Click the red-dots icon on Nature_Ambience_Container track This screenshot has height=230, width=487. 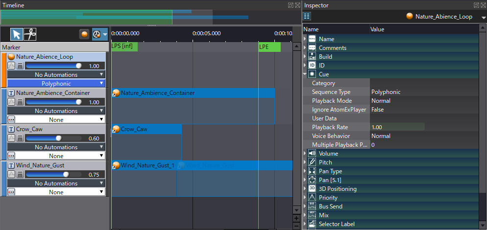coord(11,119)
